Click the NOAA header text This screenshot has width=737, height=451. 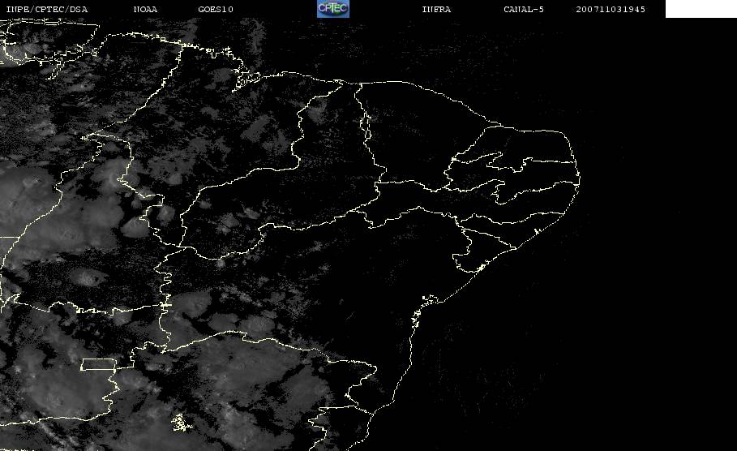pyautogui.click(x=145, y=10)
